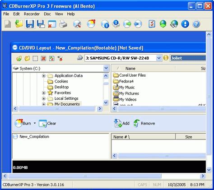Screen dimensions: 214x190
Task: Open the File menu
Action: tap(6, 14)
